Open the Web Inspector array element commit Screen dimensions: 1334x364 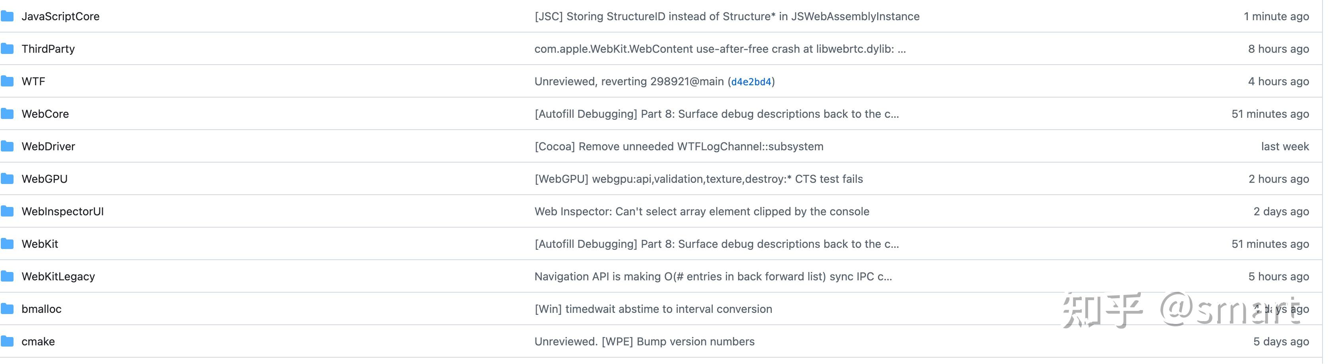(x=702, y=212)
